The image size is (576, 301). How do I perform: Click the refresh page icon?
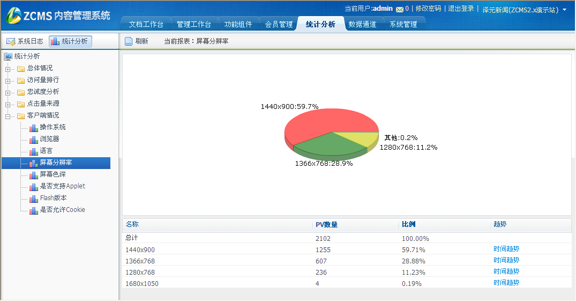[129, 41]
